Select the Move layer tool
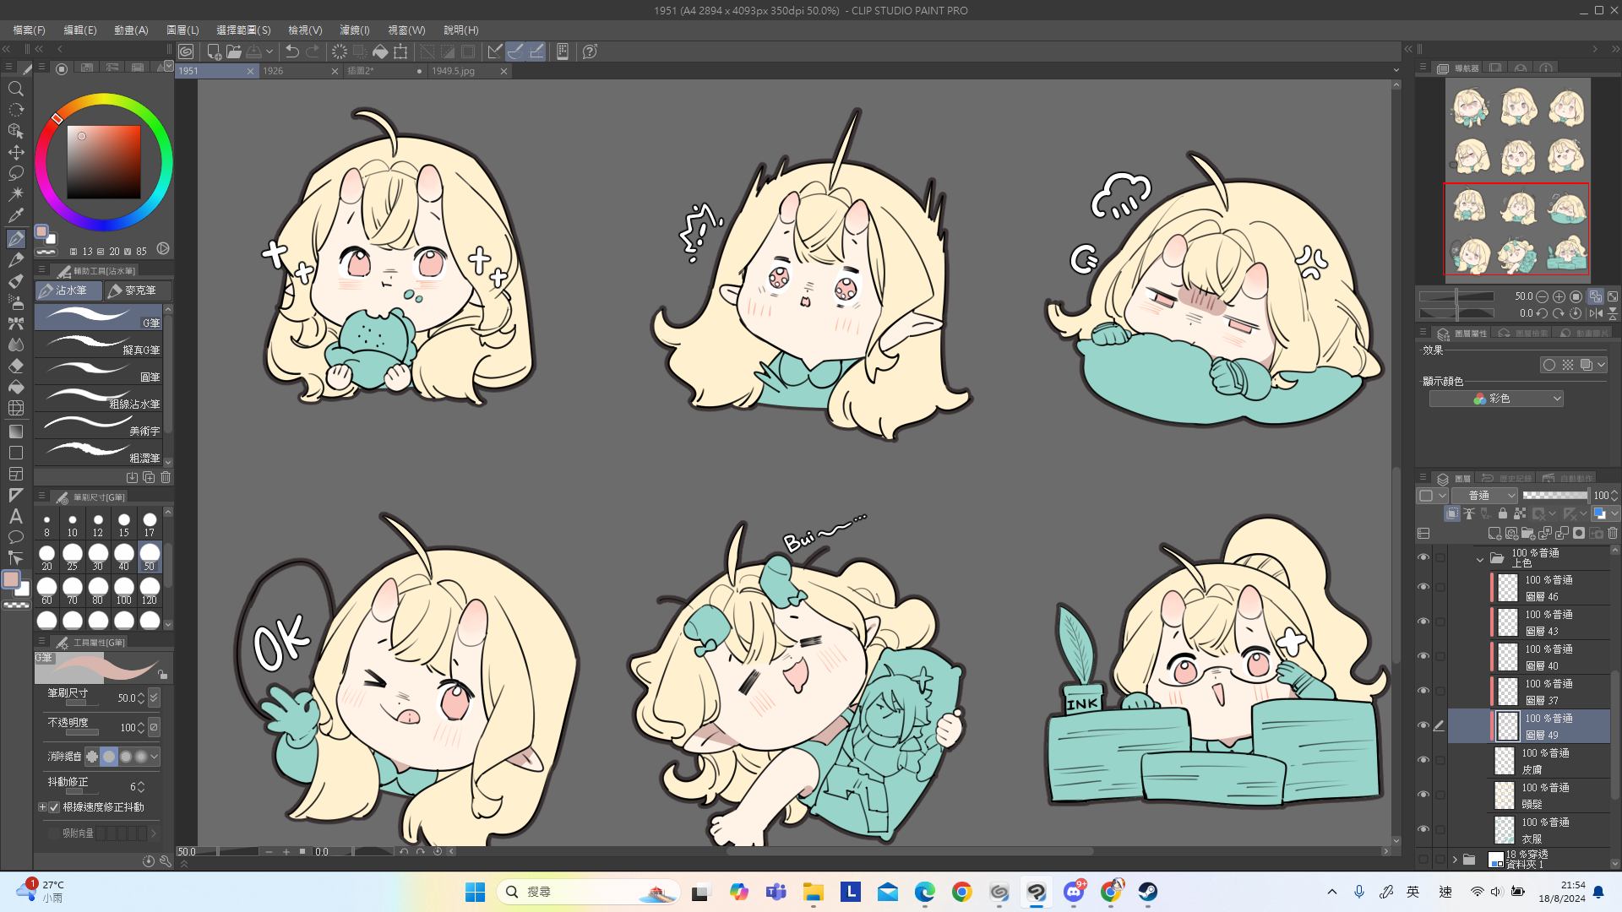The height and width of the screenshot is (912, 1622). pos(15,152)
